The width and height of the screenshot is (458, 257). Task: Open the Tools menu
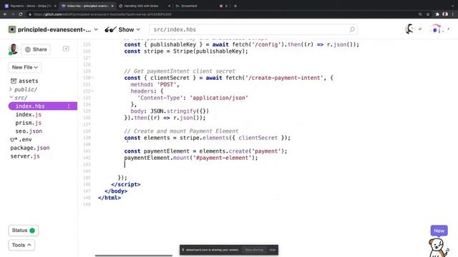pyautogui.click(x=21, y=245)
